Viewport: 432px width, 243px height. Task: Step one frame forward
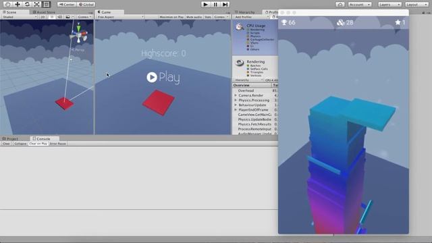225,5
